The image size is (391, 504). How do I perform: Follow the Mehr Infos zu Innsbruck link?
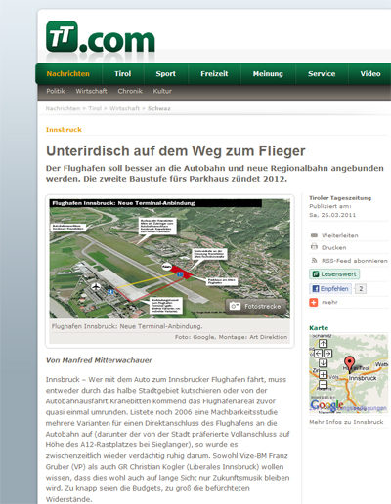[x=346, y=422]
